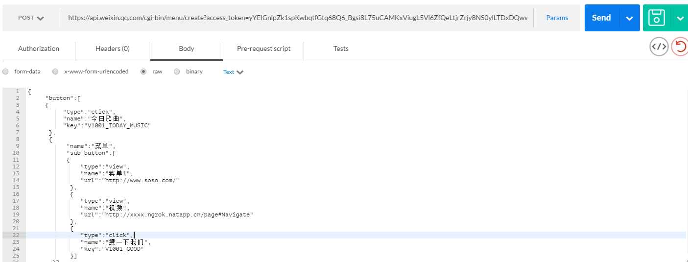The image size is (688, 262).
Task: Click the red reset request icon
Action: coord(680,47)
